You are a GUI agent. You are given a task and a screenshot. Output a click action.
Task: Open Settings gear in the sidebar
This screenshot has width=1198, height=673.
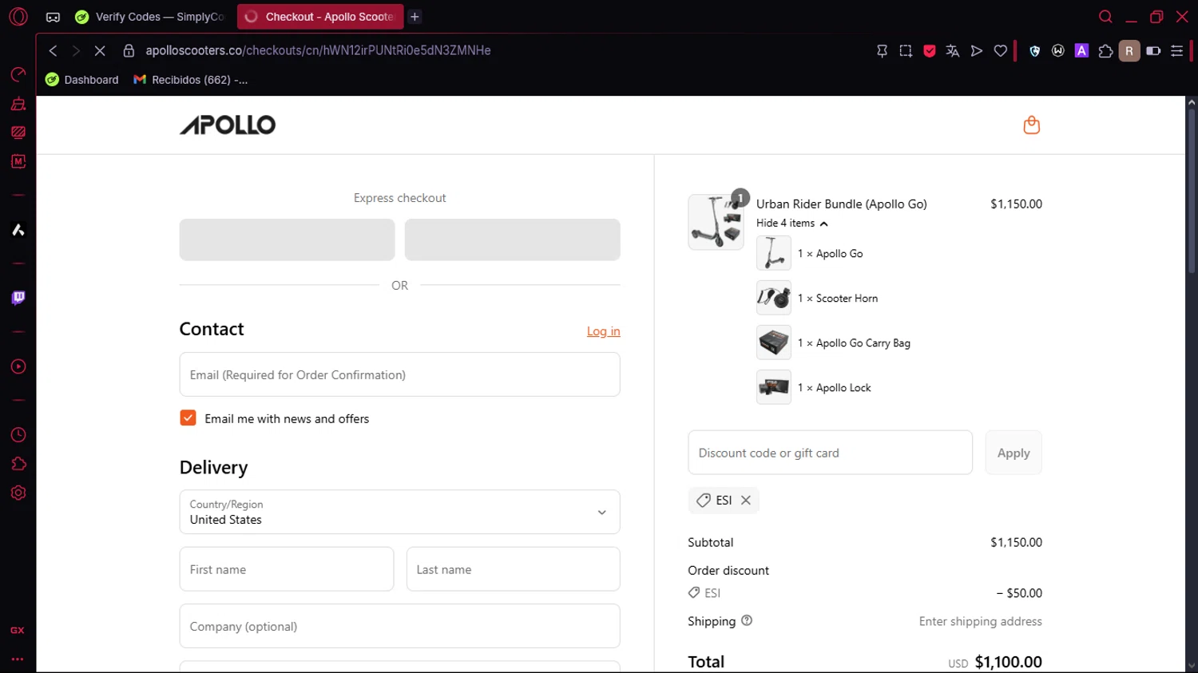(18, 493)
